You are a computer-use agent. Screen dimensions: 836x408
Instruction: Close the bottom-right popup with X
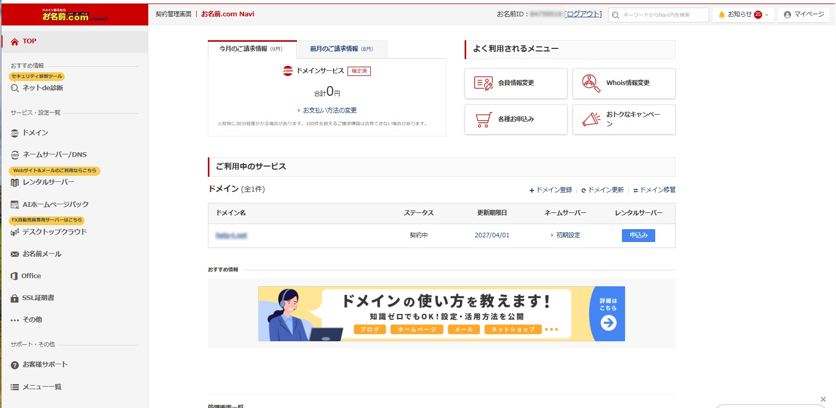[x=823, y=399]
